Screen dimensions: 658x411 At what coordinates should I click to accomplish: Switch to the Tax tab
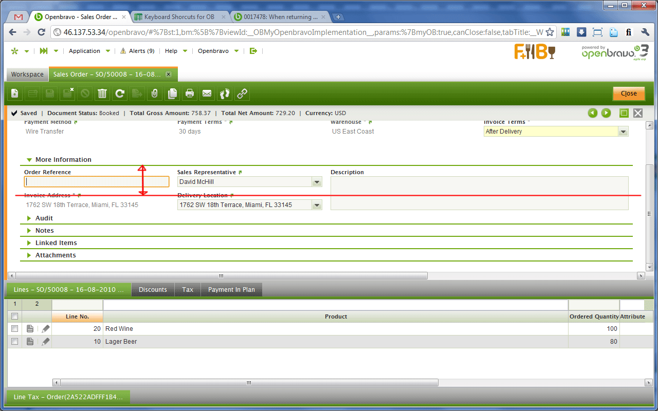(188, 290)
